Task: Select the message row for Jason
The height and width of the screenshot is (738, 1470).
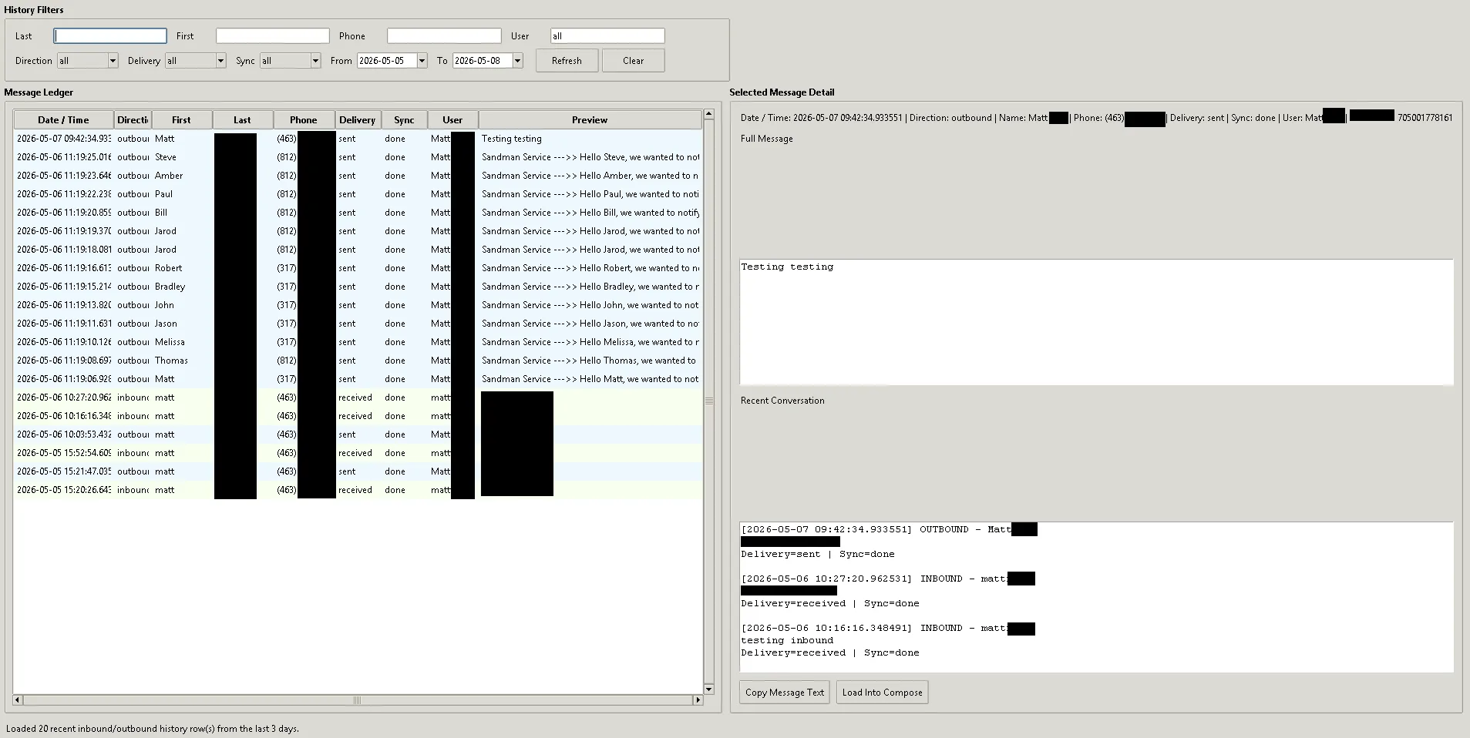Action: coord(358,324)
